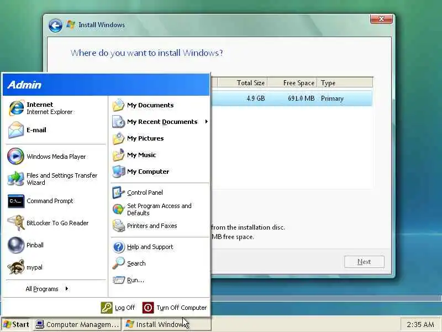Click the Type column header
This screenshot has width=442, height=332.
coord(345,82)
